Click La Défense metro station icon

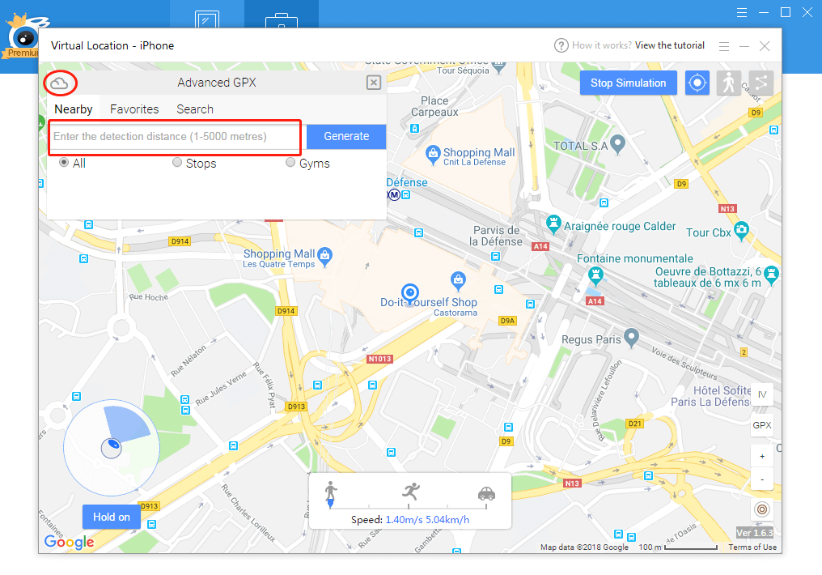point(394,194)
